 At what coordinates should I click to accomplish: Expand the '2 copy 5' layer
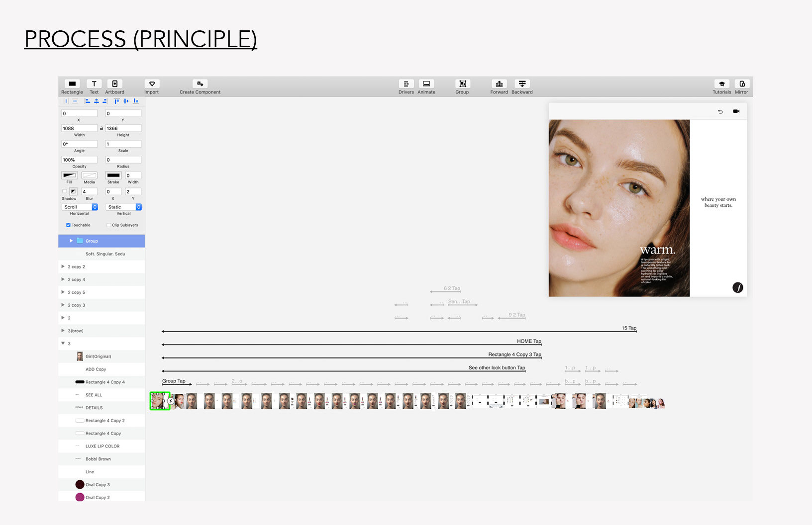click(x=63, y=292)
